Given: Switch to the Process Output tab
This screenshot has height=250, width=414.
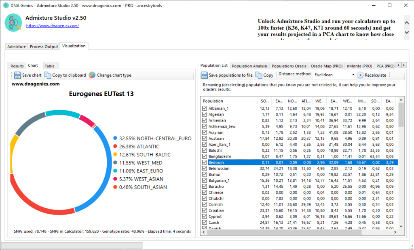Looking at the screenshot, I should click(x=44, y=46).
